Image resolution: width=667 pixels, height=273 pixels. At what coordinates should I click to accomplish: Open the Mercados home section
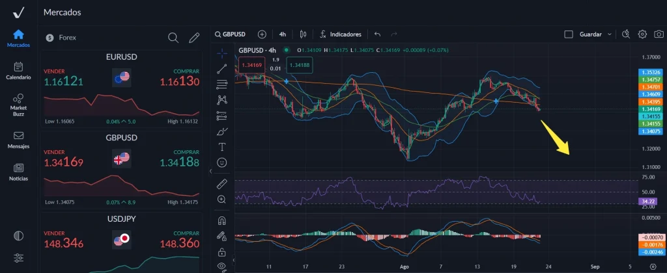[x=18, y=38]
